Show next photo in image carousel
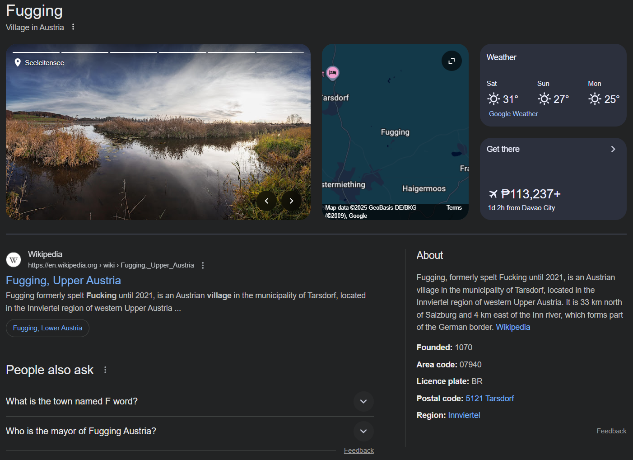The height and width of the screenshot is (460, 633). pos(291,201)
